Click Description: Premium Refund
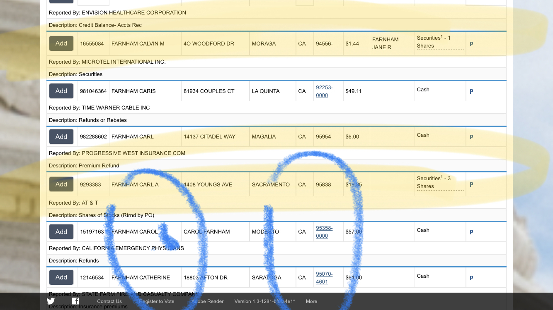Viewport: 553px width, 310px height. 84,165
